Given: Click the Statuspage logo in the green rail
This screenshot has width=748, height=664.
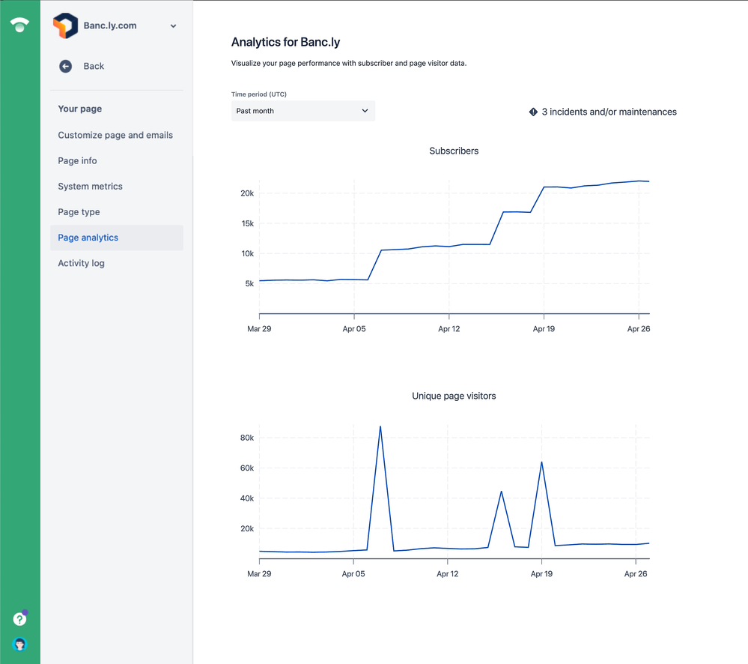Looking at the screenshot, I should (x=19, y=24).
